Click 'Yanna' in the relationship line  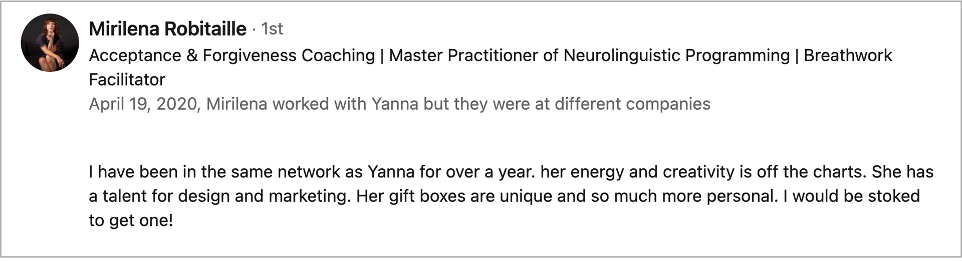click(394, 104)
